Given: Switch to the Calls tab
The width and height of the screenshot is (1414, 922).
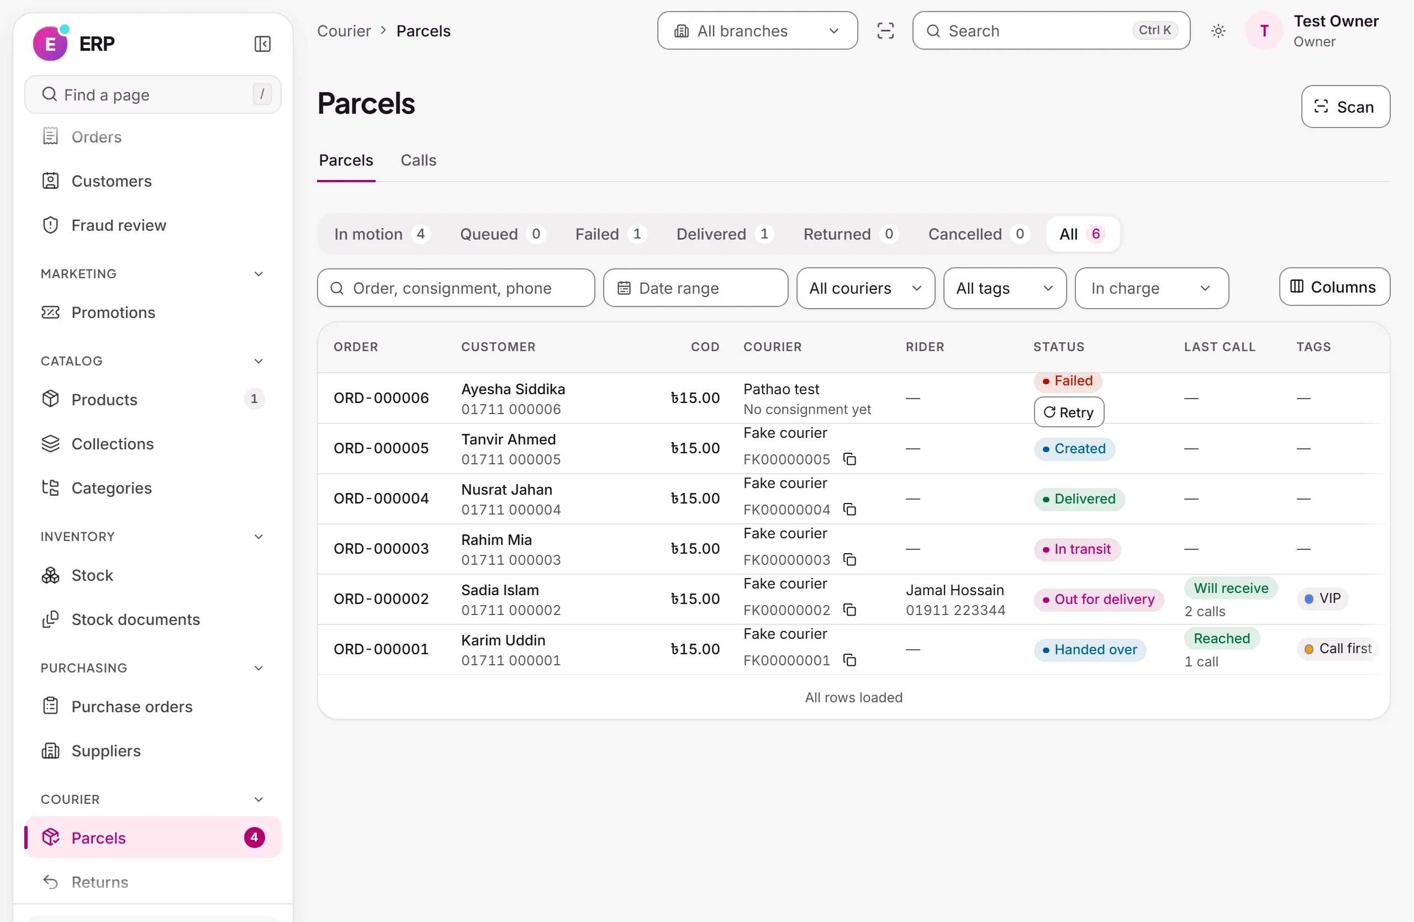Looking at the screenshot, I should click(x=418, y=160).
